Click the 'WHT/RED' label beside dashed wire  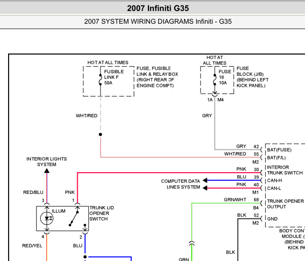[x=86, y=116]
